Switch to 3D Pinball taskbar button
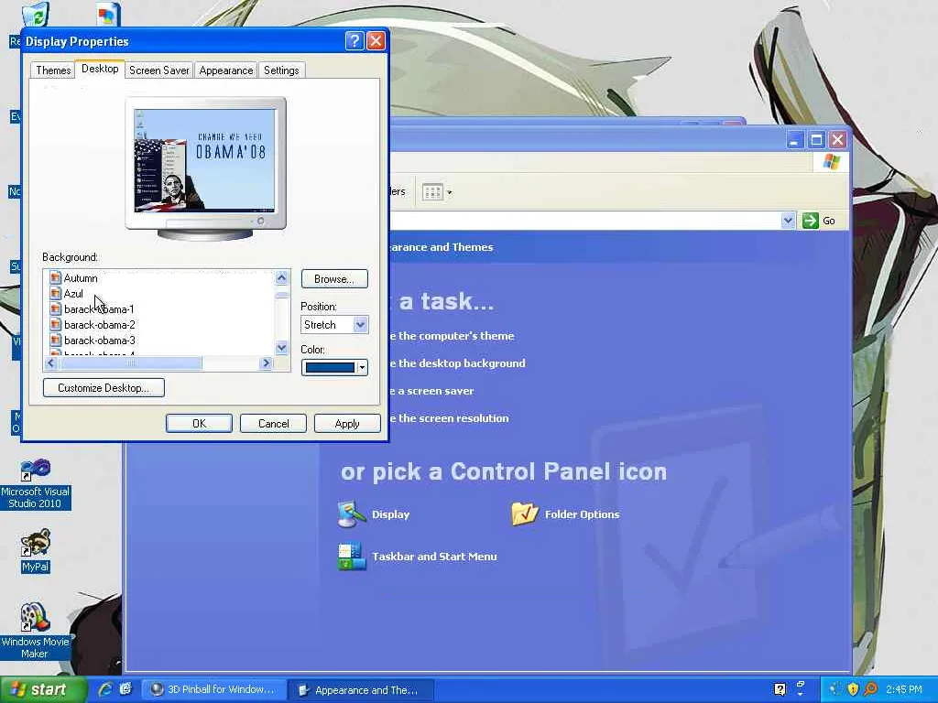Viewport: 938px width, 703px height. pyautogui.click(x=213, y=690)
